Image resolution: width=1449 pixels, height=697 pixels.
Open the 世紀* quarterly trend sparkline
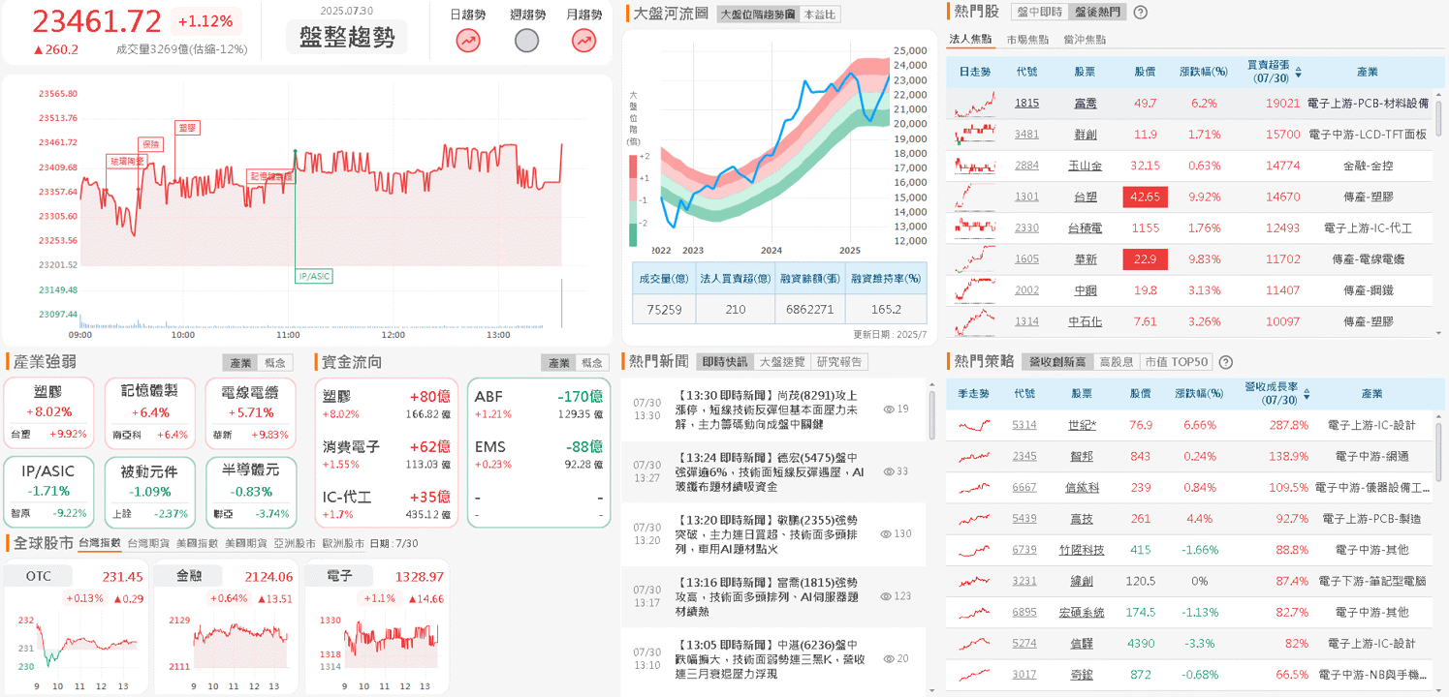click(x=975, y=425)
